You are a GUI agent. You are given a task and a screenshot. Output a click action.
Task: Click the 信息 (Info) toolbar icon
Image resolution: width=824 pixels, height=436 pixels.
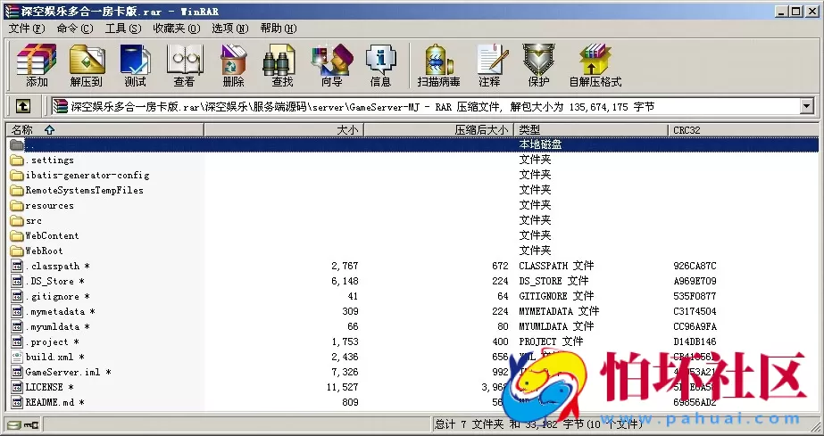(x=380, y=65)
